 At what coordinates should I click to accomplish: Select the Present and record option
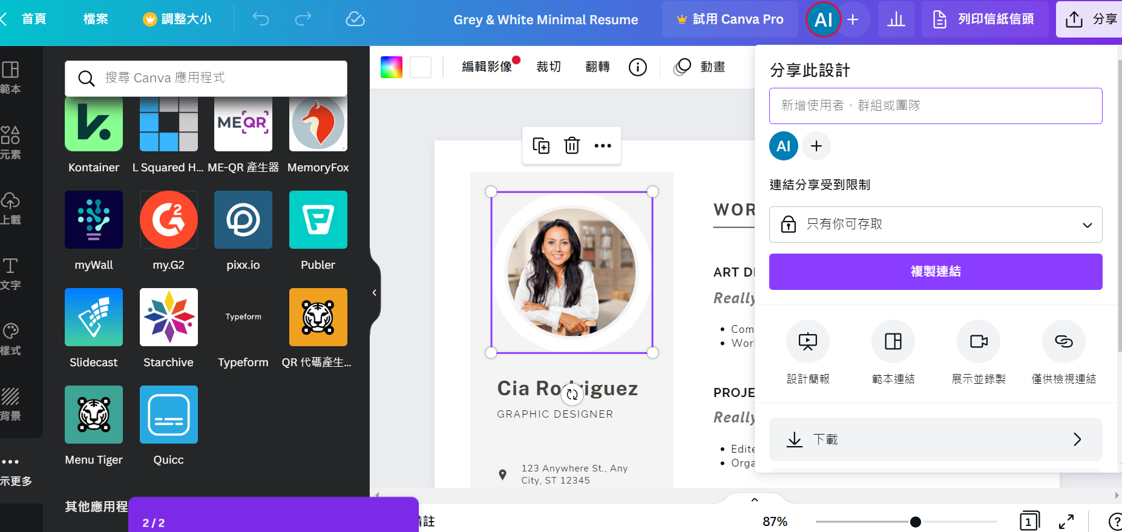[978, 342]
